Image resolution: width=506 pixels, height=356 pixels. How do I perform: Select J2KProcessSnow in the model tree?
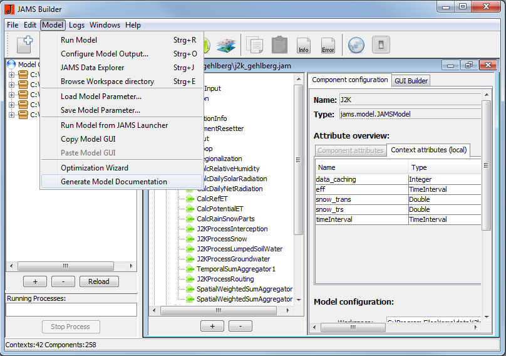[x=222, y=239]
